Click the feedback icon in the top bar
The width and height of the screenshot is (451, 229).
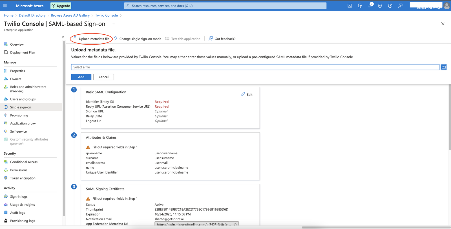[400, 6]
